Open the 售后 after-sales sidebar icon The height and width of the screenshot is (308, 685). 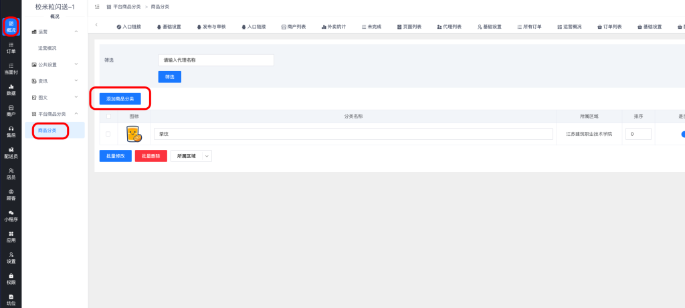pos(11,132)
